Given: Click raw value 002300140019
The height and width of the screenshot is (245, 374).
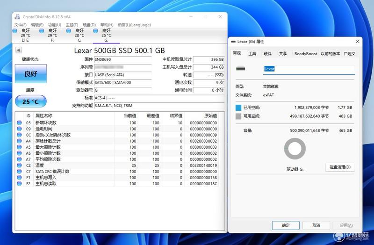Looking at the screenshot, I should click(x=203, y=166).
